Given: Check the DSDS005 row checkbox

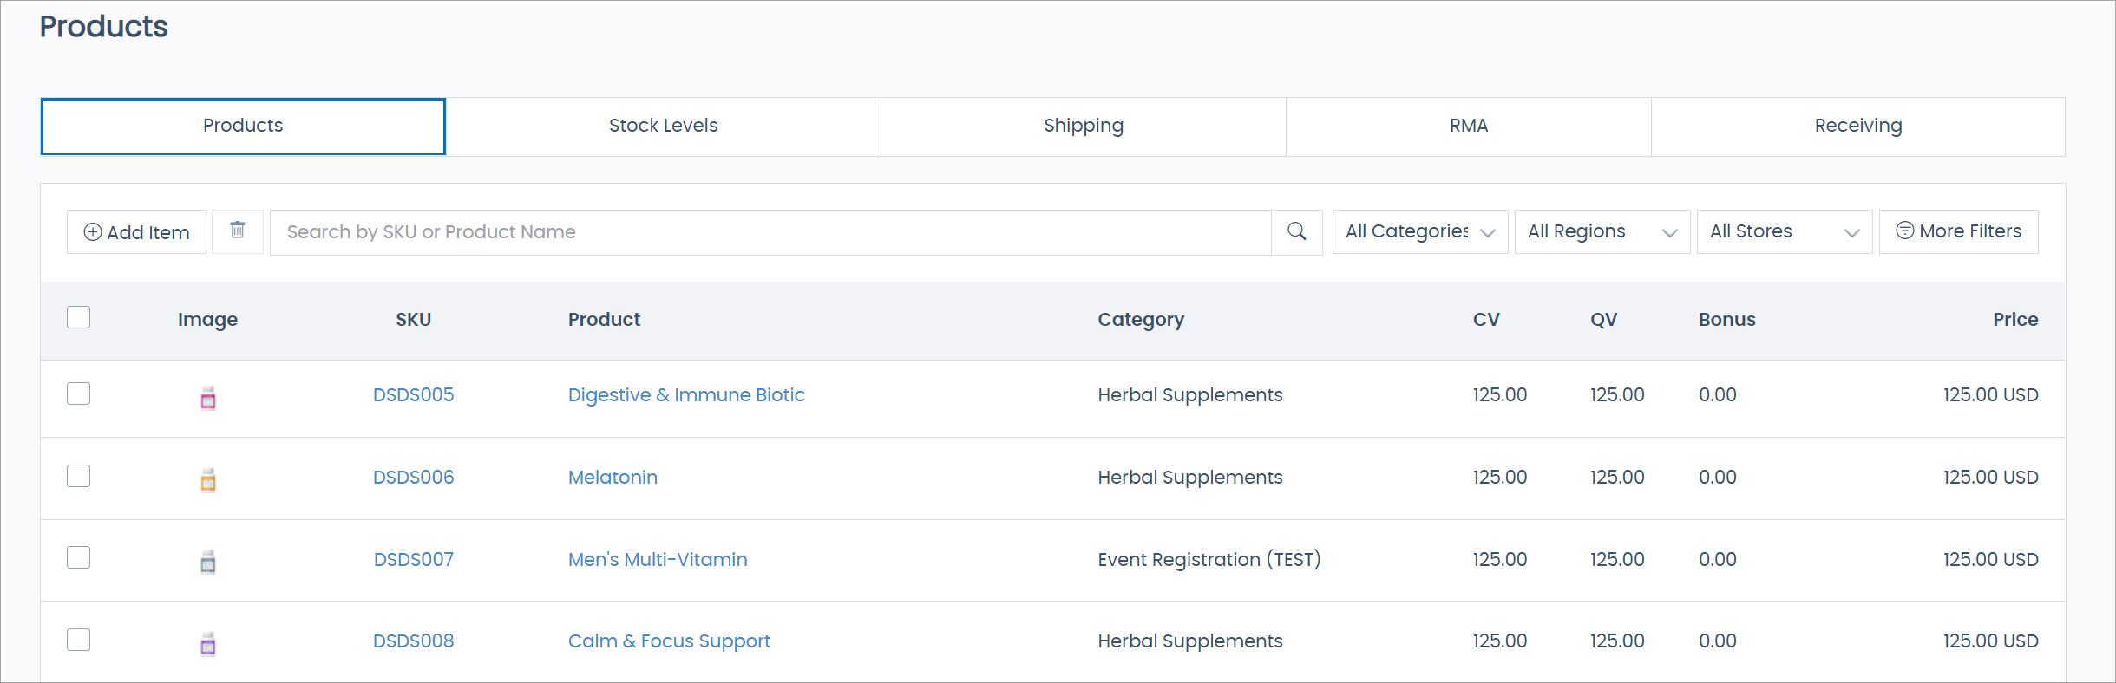Looking at the screenshot, I should [x=79, y=394].
